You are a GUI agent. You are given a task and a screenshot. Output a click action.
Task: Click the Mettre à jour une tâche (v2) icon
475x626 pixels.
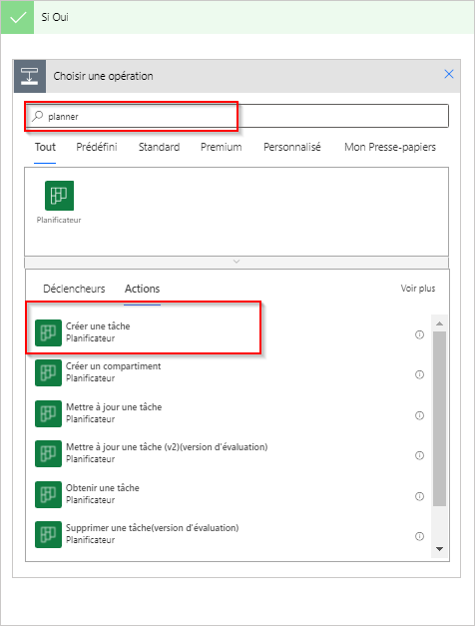[48, 453]
